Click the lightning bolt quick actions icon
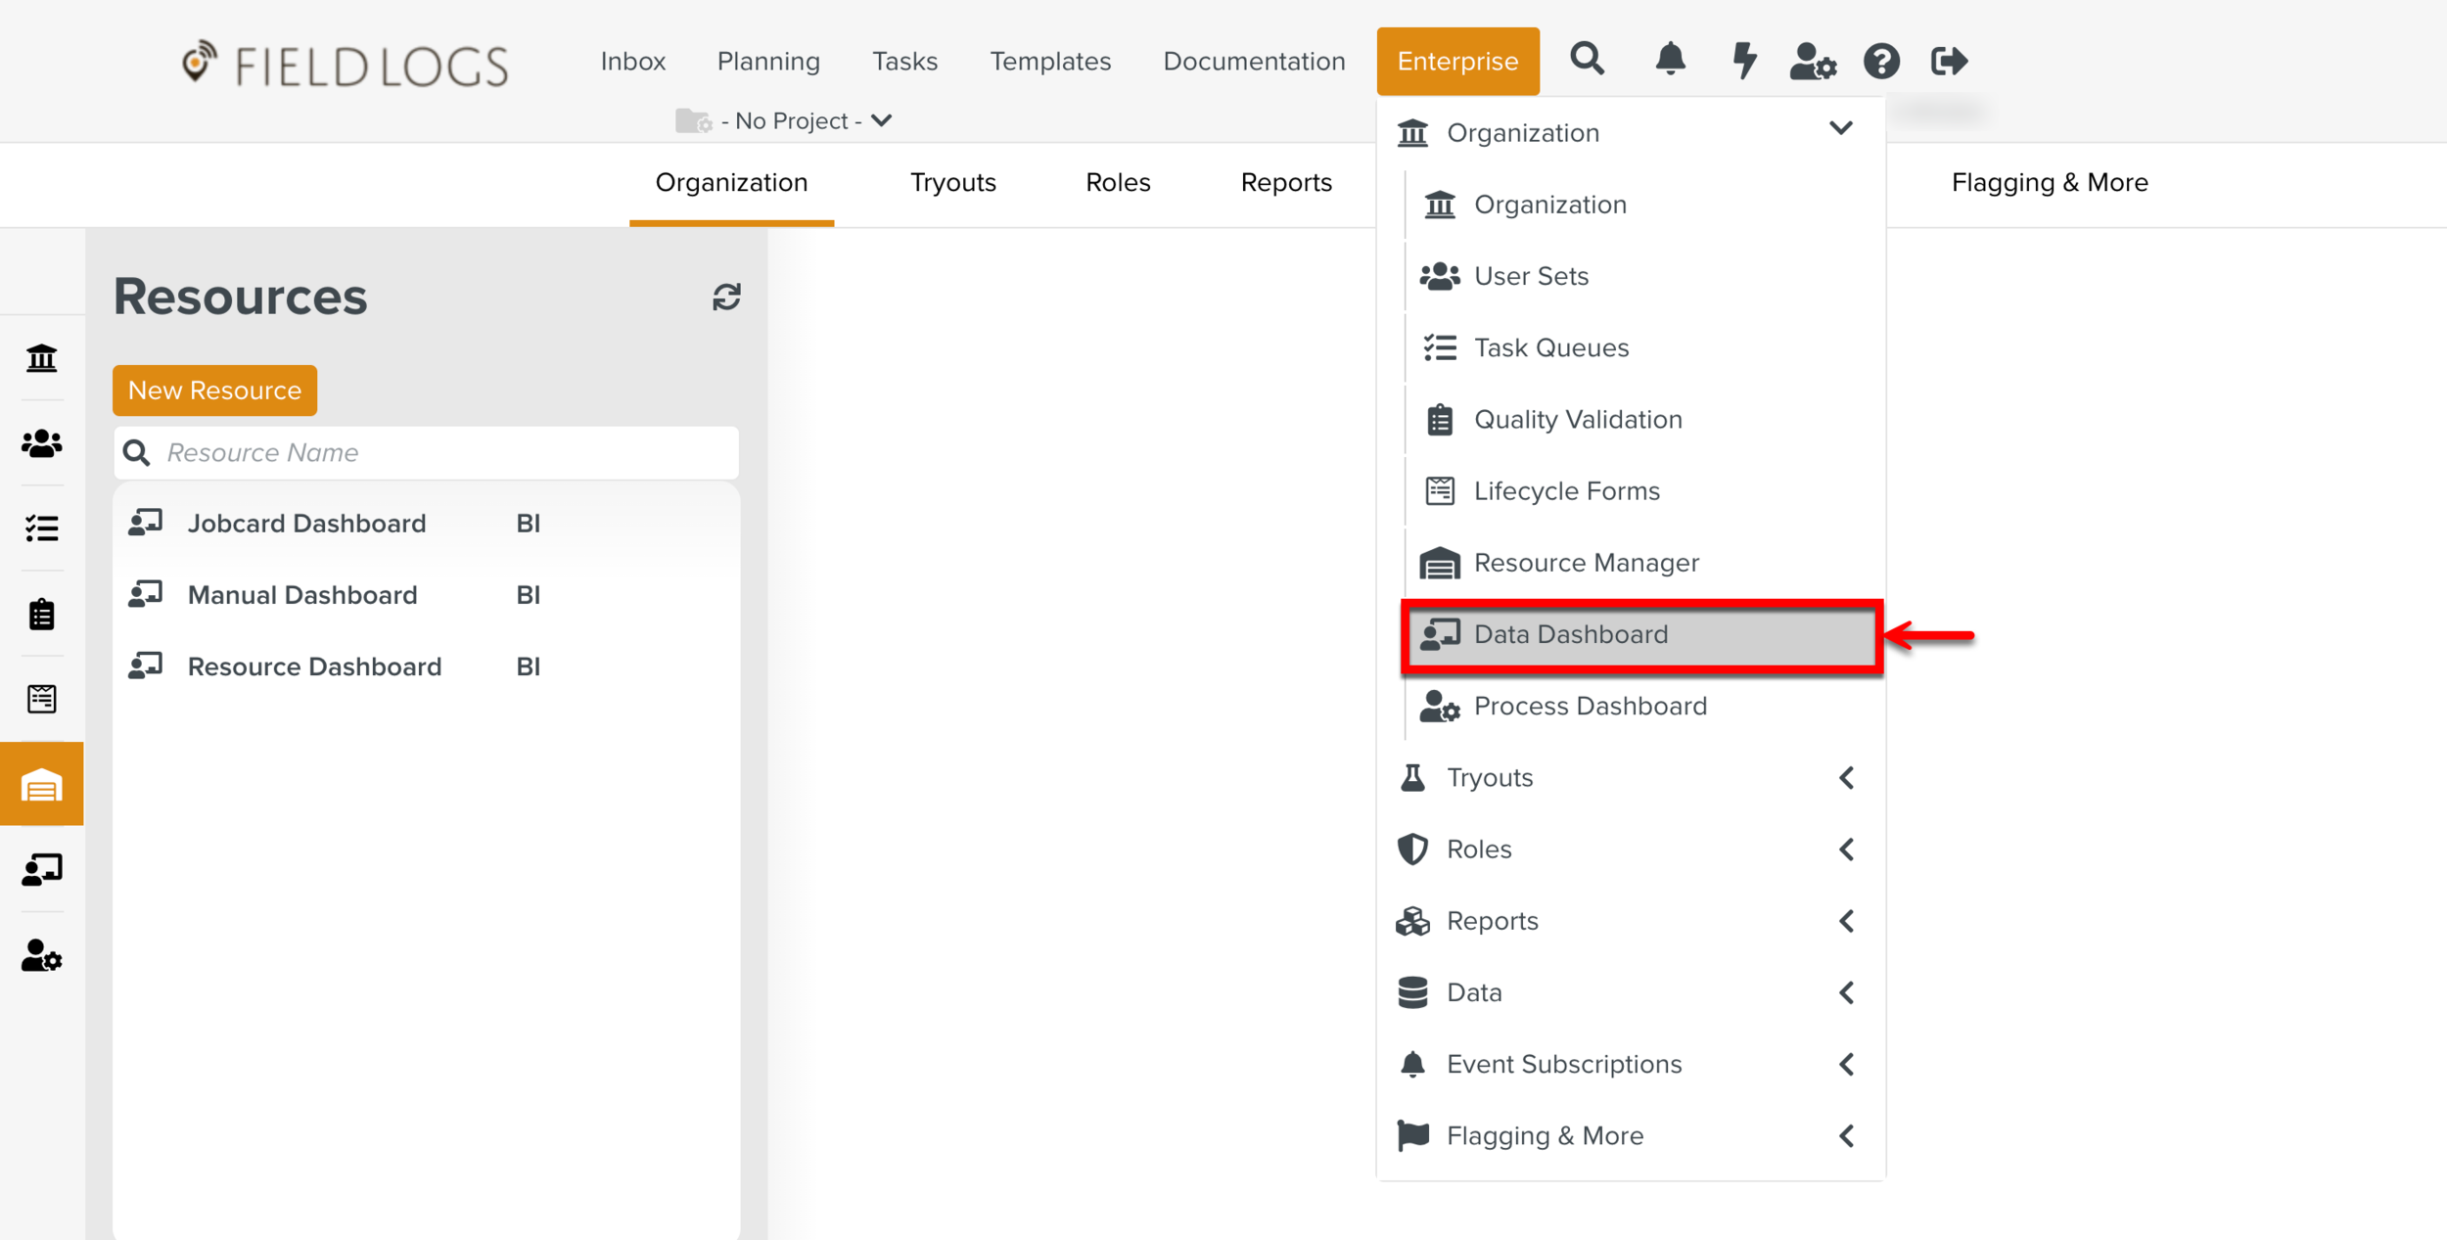This screenshot has height=1240, width=2447. [1743, 60]
